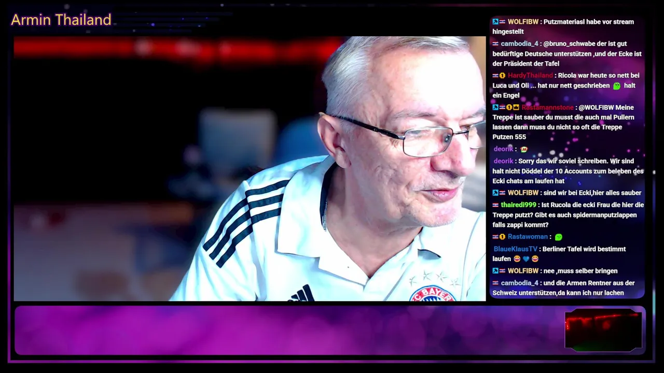Screen dimensions: 664x373
Task: Click the '@bruno_schwabe' mention text
Action: pyautogui.click(x=569, y=44)
